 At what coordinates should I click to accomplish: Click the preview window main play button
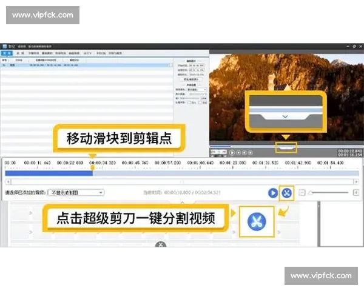pyautogui.click(x=232, y=153)
